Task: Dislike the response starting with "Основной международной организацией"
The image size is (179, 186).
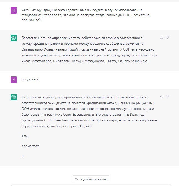Action: click(167, 97)
